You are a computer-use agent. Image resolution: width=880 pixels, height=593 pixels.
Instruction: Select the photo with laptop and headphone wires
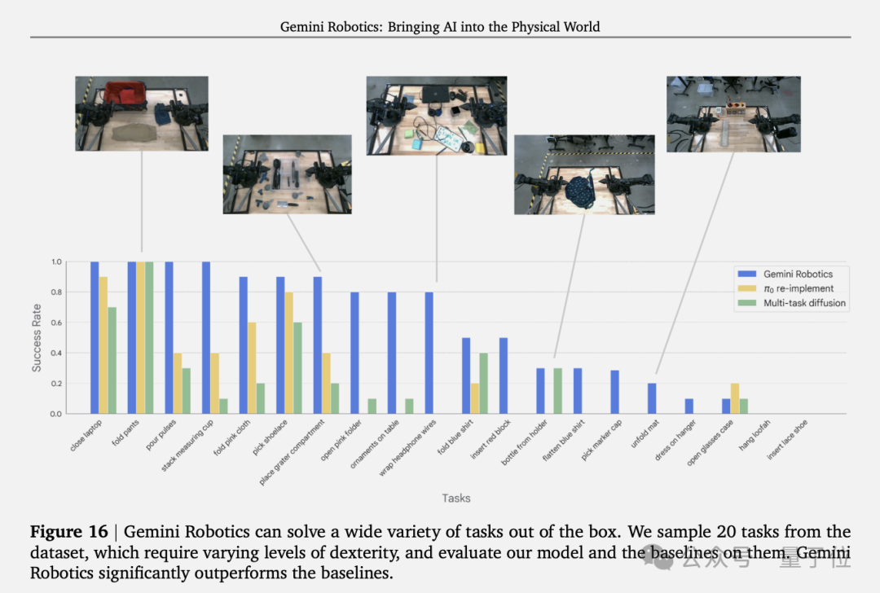coord(436,115)
